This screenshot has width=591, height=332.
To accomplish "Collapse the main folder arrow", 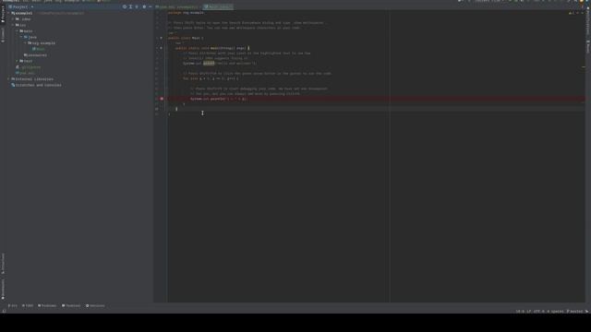I will (x=17, y=31).
